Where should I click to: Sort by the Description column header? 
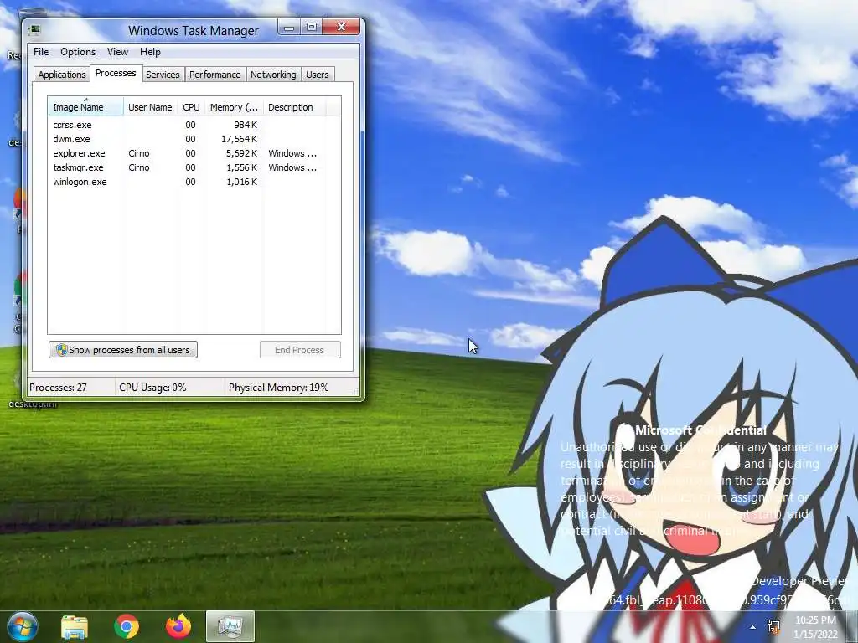pos(294,107)
